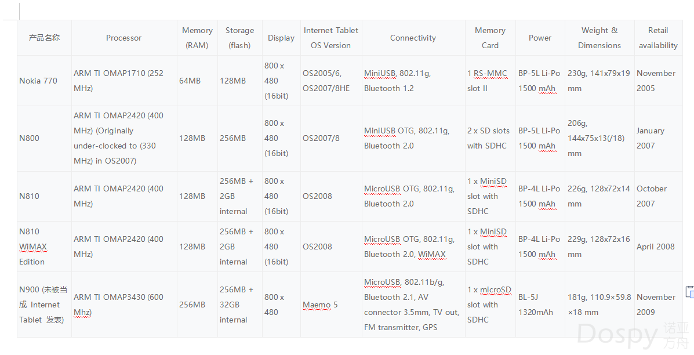Select the Connectivity header cell
Image resolution: width=694 pixels, height=355 pixels.
click(x=413, y=38)
